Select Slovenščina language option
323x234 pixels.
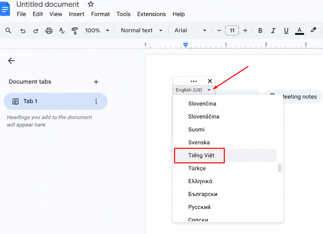click(x=225, y=117)
